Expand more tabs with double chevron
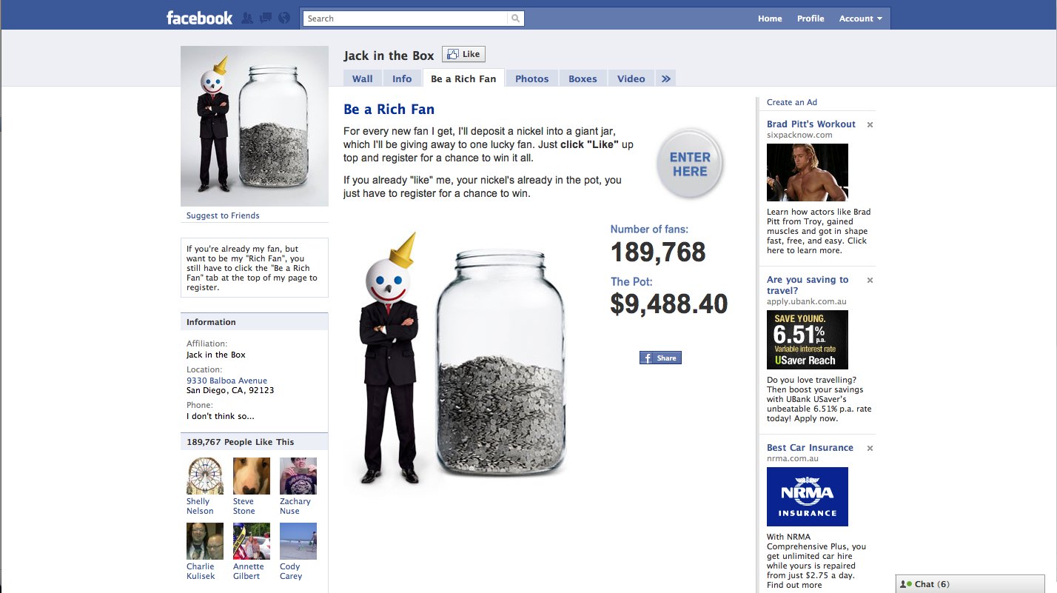The width and height of the screenshot is (1057, 593). click(665, 78)
